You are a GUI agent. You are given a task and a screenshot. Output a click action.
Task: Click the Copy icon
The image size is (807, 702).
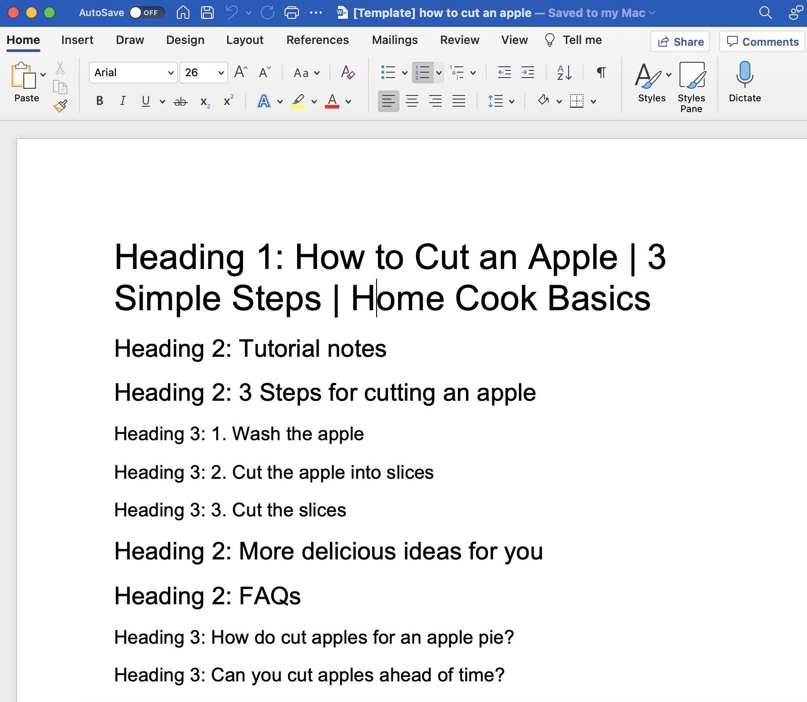(x=60, y=86)
